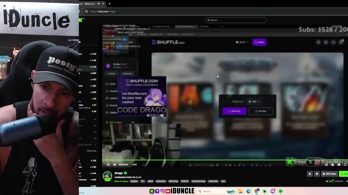This screenshot has width=348, height=195.
Task: Open Microsoft Edge from the taskbar
Action: (248, 191)
